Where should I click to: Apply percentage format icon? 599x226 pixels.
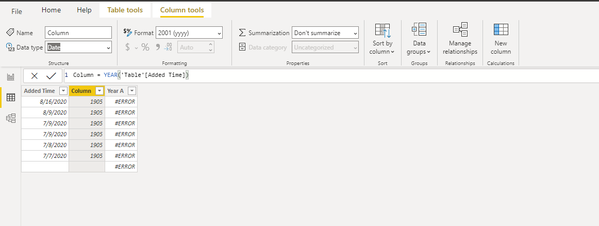tap(145, 47)
